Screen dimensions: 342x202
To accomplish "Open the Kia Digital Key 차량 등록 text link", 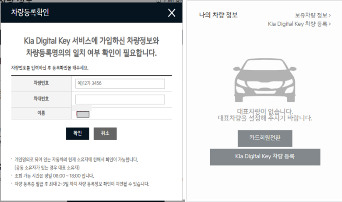I will point(299,24).
